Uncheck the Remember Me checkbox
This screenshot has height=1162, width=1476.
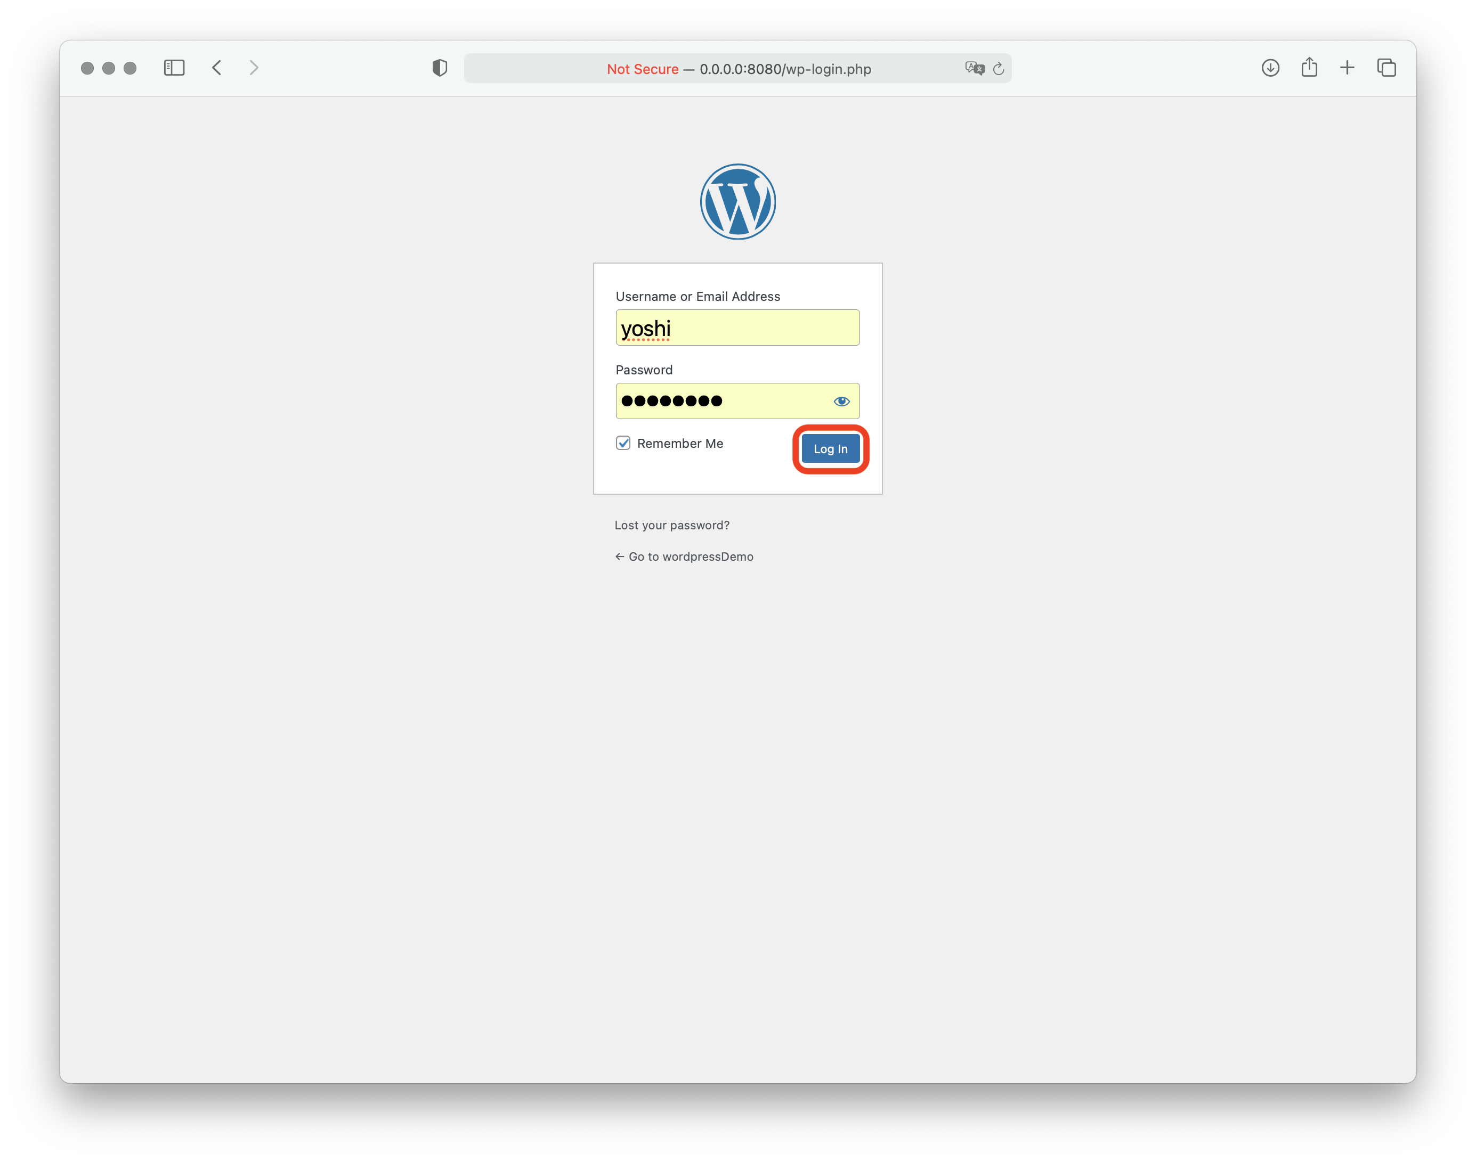(x=623, y=444)
